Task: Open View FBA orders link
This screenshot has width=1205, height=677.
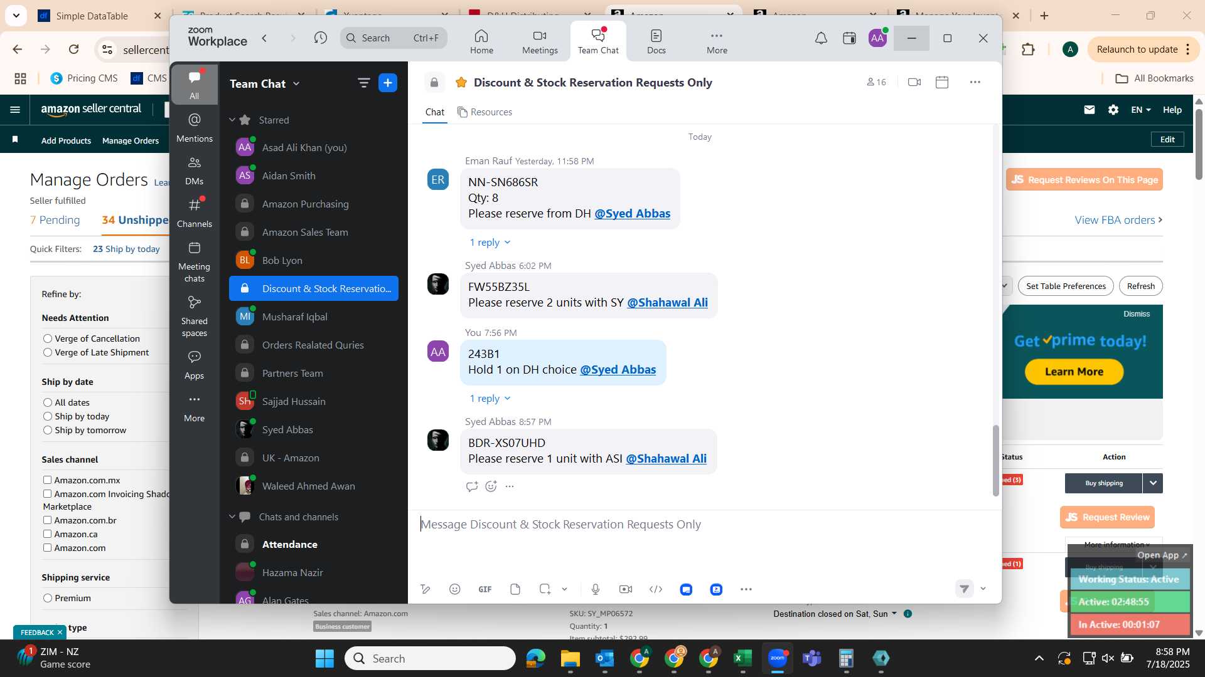Action: pos(1118,220)
